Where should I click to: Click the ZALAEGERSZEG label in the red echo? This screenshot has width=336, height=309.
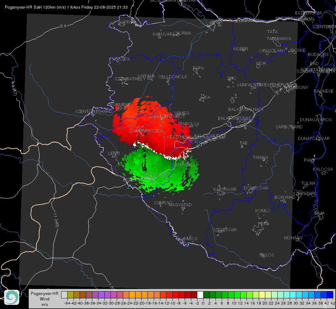(146, 130)
